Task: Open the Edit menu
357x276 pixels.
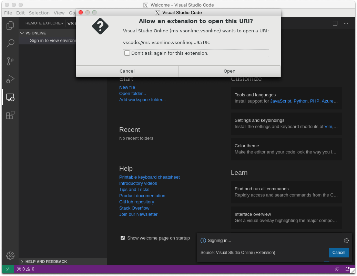Action: click(20, 13)
